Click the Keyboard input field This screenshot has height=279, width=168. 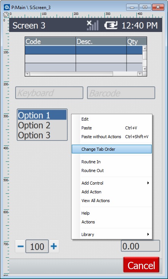49,93
